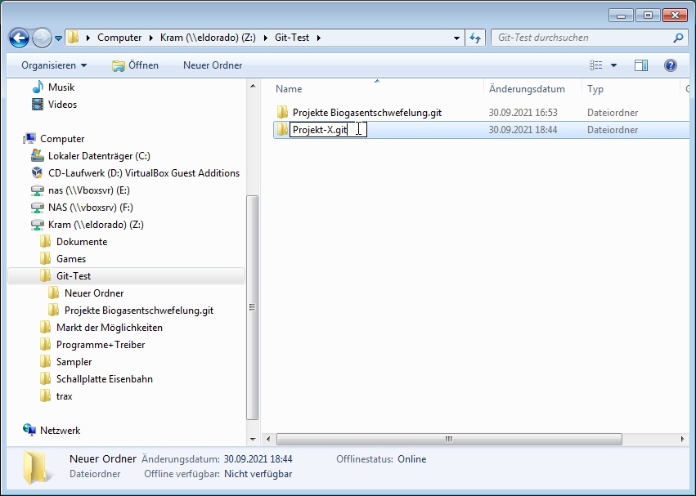The height and width of the screenshot is (496, 696).
Task: Expand the arrow after Git-Test breadcrumb
Action: pos(319,38)
